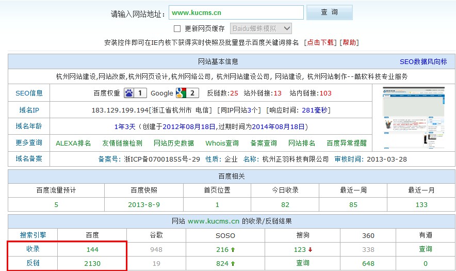Click the 点击下载 plugin link
Image resolution: width=456 pixels, height=271 pixels.
pos(320,43)
